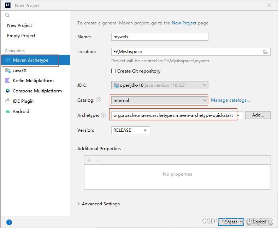Click the sidebar search field
Screen dimensions: 278x228
click(x=35, y=15)
